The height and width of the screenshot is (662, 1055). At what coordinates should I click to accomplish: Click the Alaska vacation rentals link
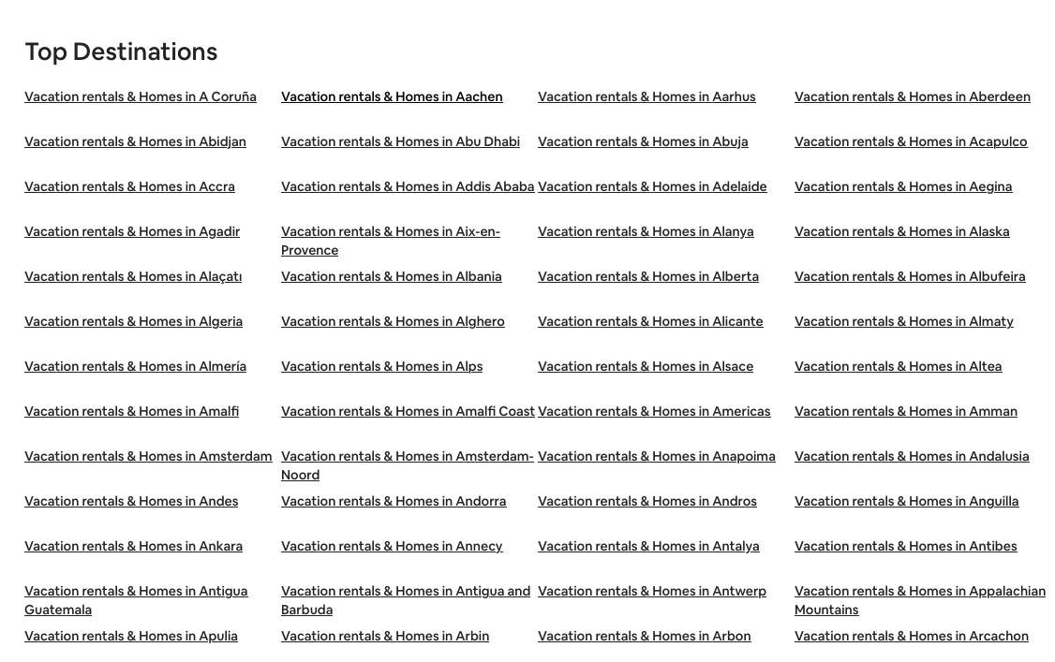point(901,232)
